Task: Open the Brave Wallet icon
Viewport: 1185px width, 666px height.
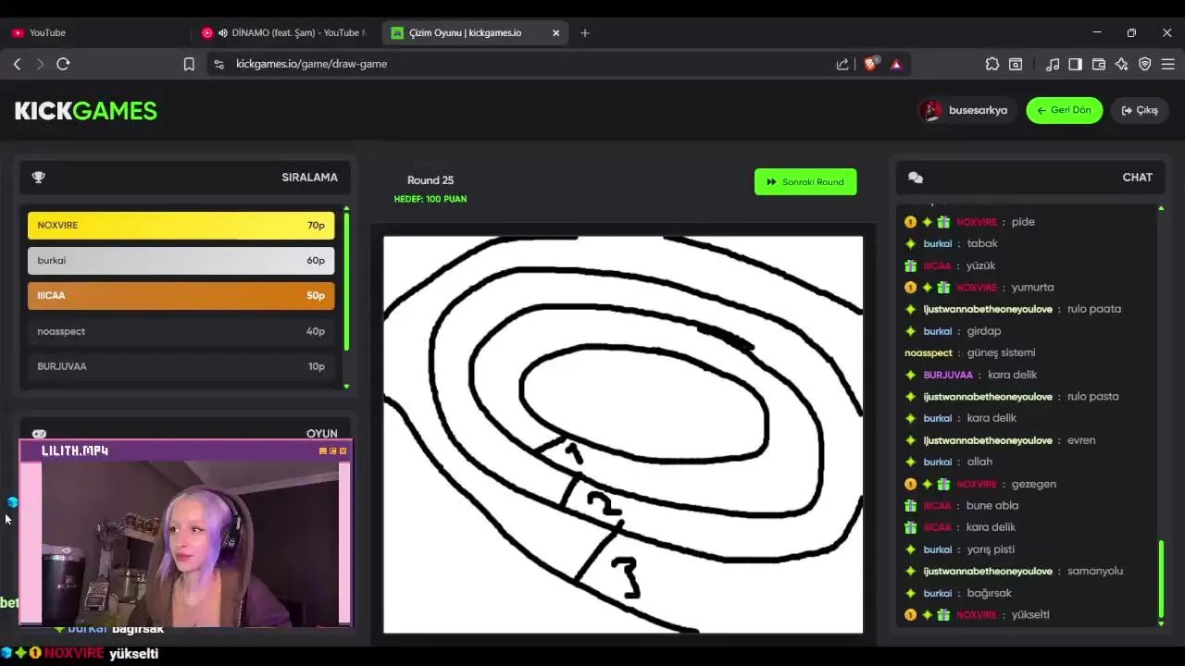Action: pyautogui.click(x=1099, y=64)
